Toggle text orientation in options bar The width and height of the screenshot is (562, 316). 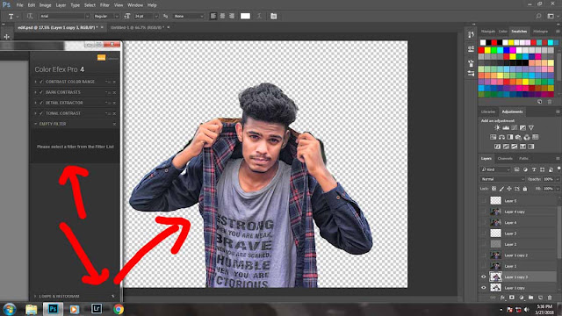point(30,16)
